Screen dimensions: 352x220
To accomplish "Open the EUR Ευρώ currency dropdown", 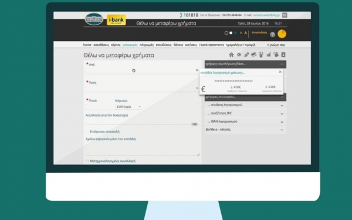I will click(x=128, y=107).
